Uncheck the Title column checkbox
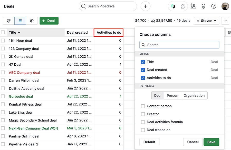The image size is (231, 150). point(143,62)
